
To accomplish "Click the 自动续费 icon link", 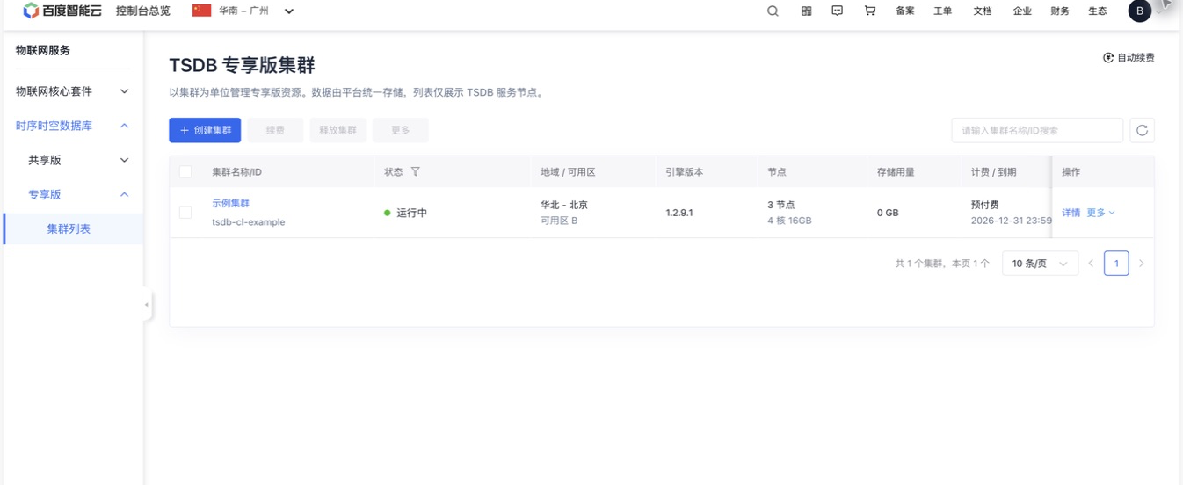I will coord(1129,58).
